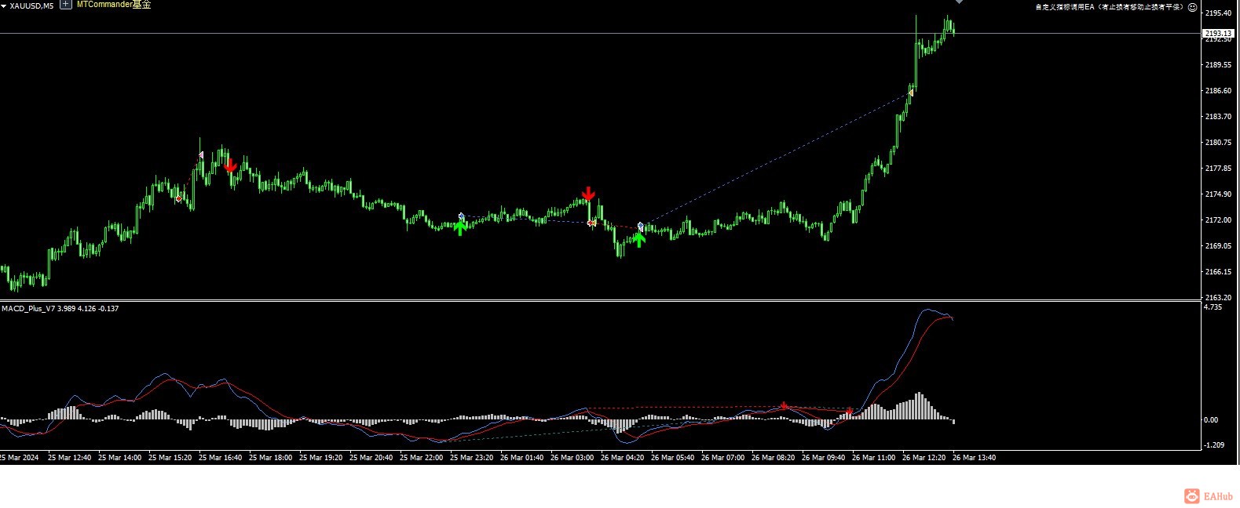Select the green buy arrow near 23:20
1240x508 pixels.
460,228
